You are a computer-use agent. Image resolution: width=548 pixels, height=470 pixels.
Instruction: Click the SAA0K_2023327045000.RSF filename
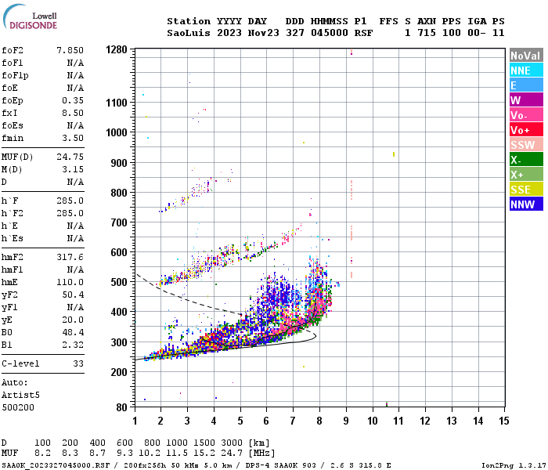pos(56,465)
